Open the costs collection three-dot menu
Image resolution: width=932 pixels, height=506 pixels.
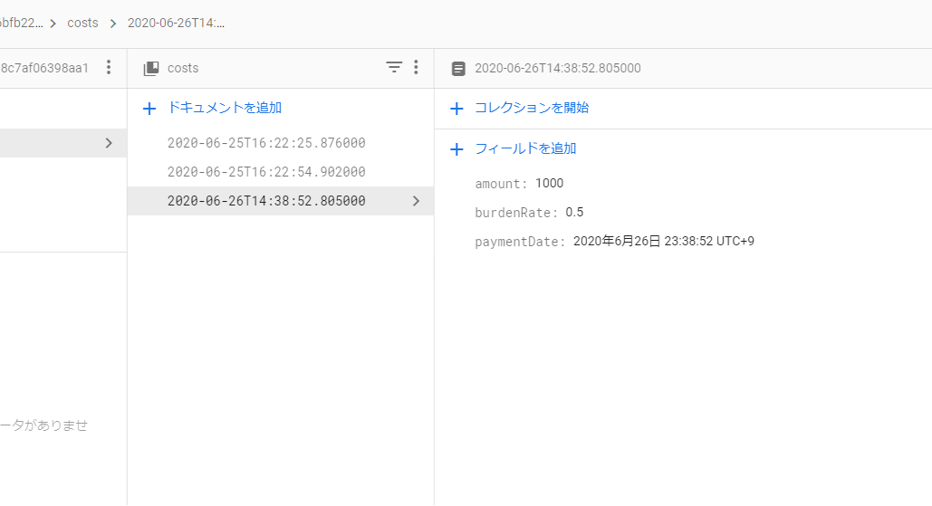[x=416, y=67]
